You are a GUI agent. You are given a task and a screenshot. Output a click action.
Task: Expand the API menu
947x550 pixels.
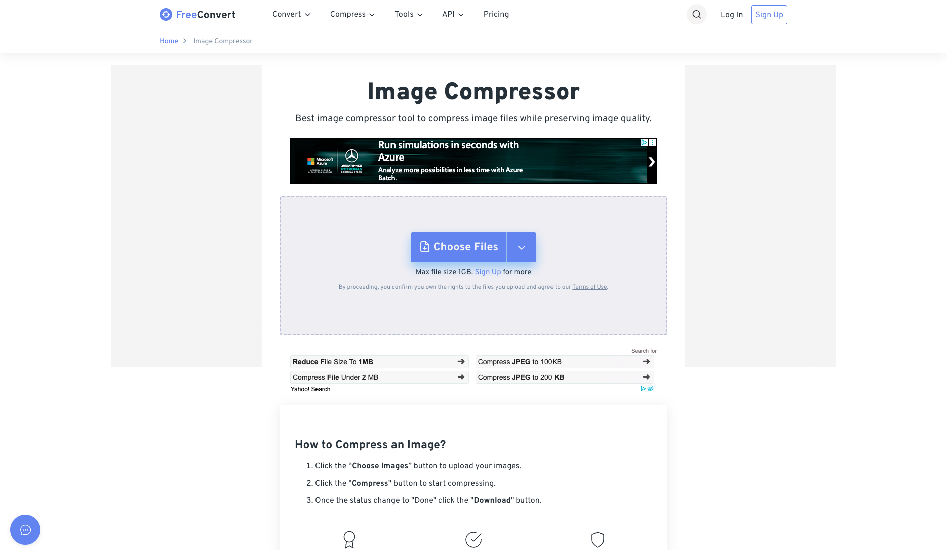click(453, 15)
